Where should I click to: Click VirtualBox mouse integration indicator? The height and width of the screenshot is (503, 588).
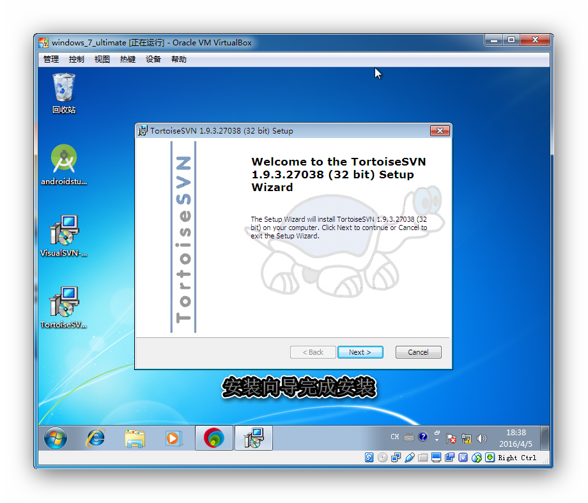[477, 457]
